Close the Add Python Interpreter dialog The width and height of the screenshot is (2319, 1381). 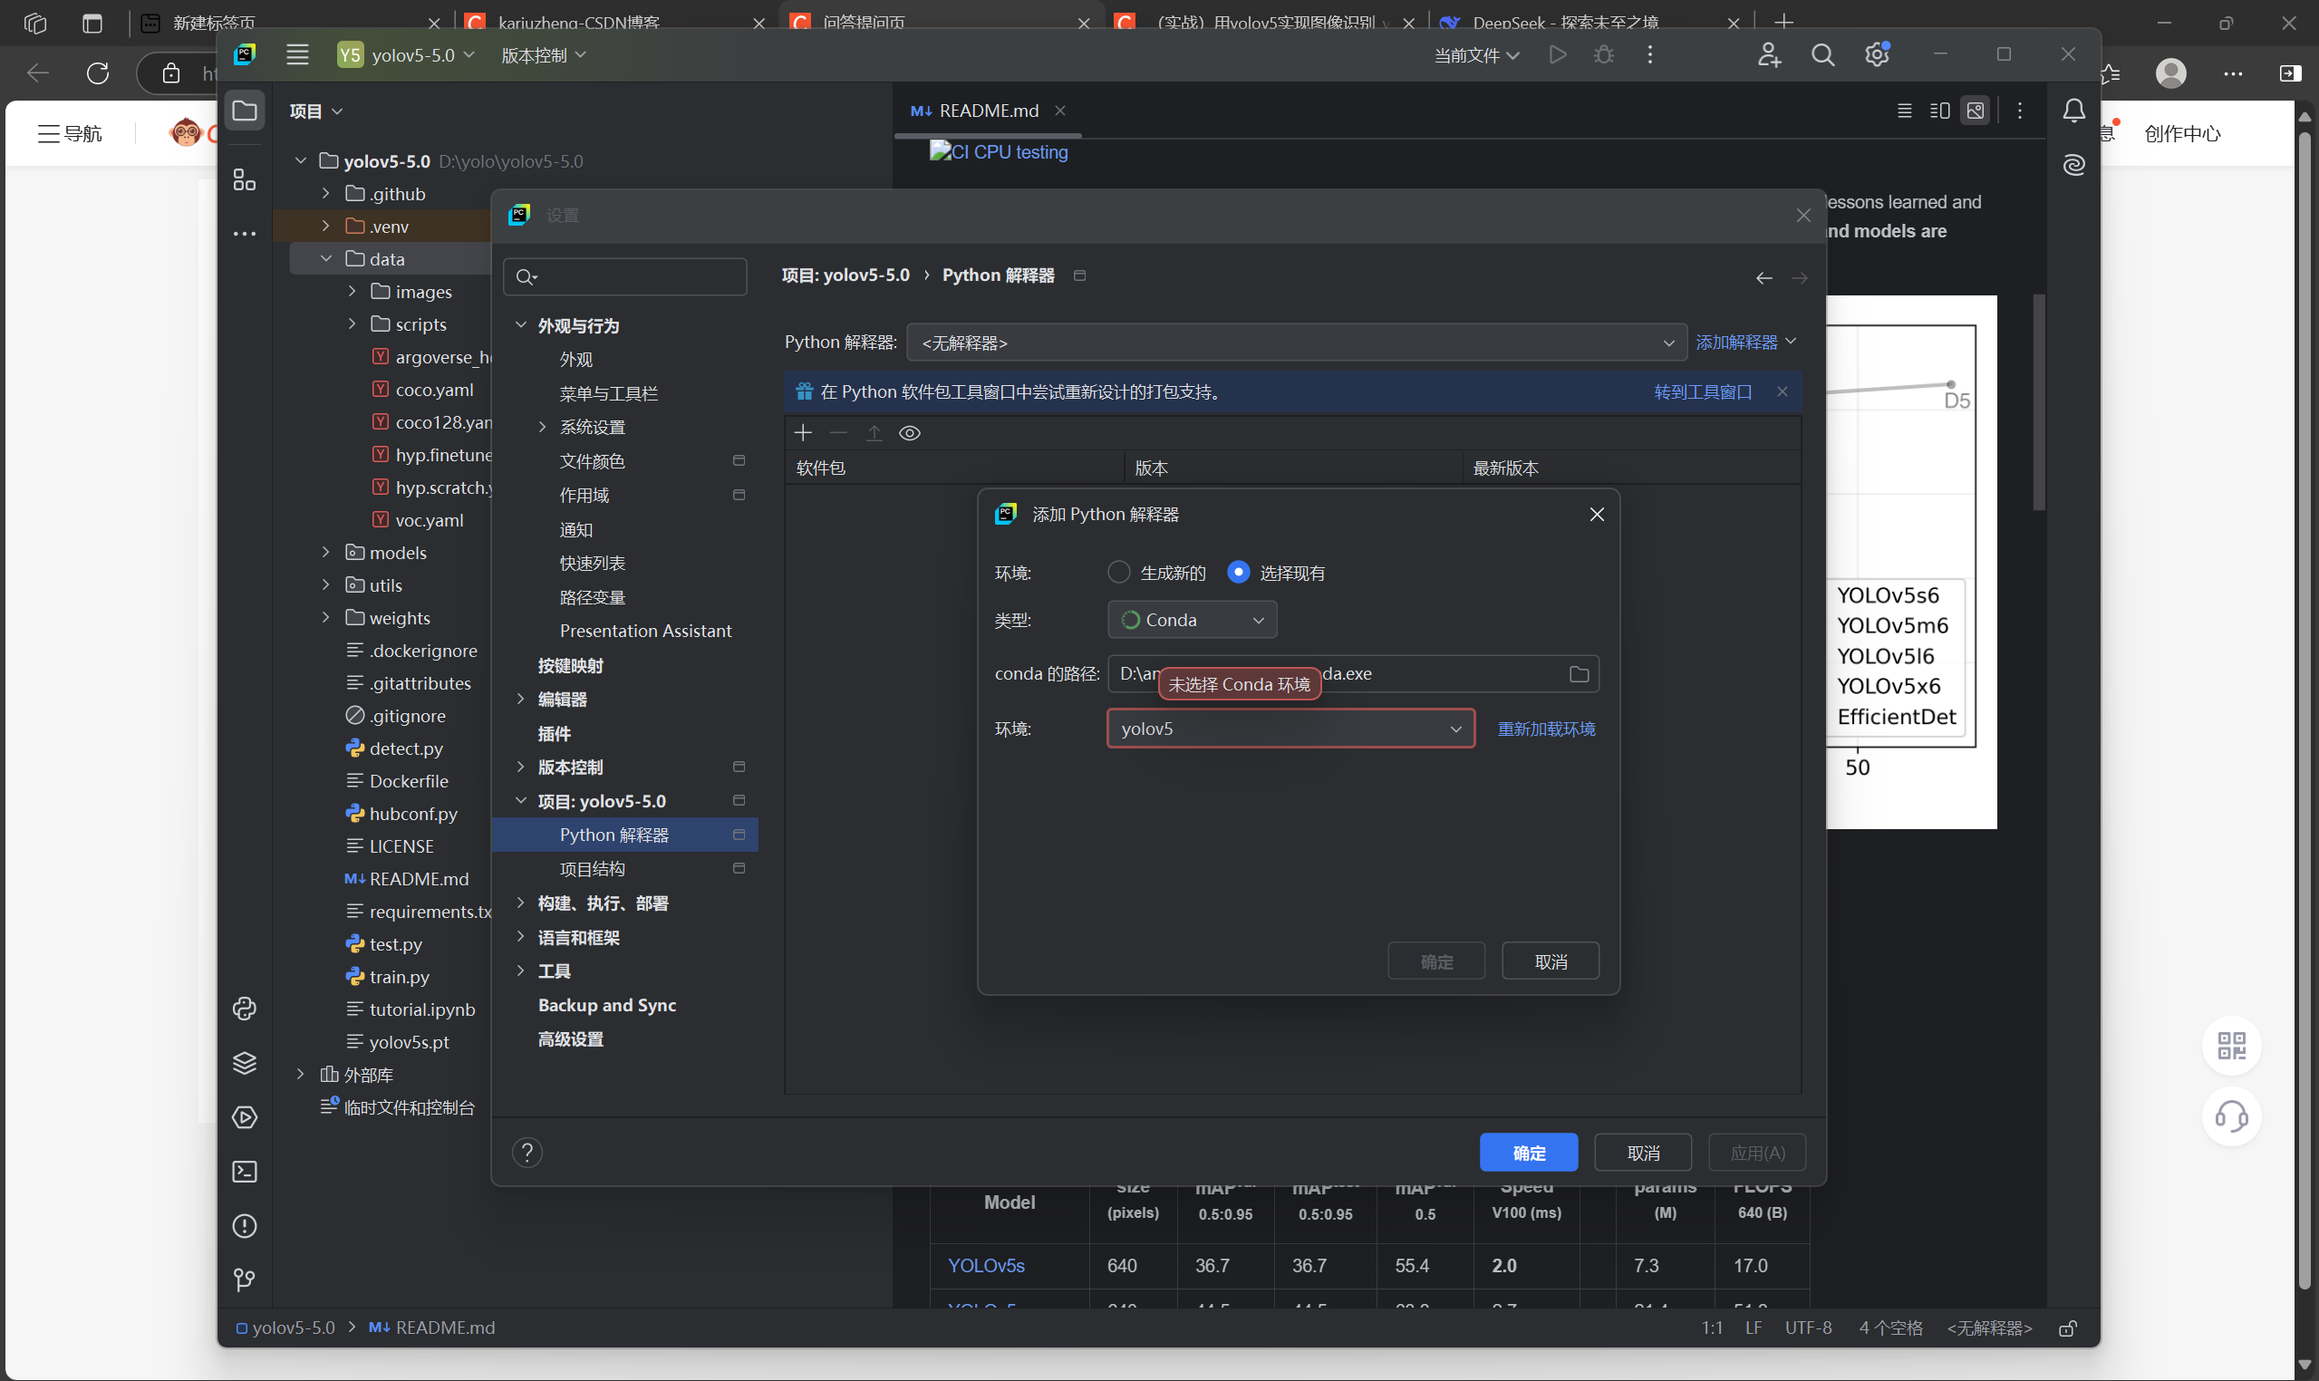[1597, 515]
